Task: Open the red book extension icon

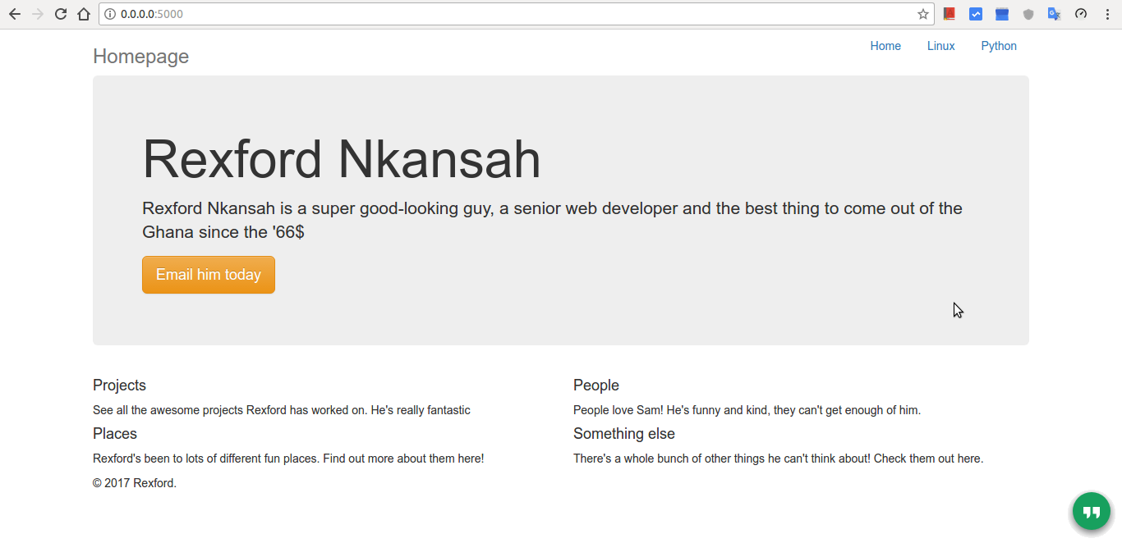Action: [950, 14]
